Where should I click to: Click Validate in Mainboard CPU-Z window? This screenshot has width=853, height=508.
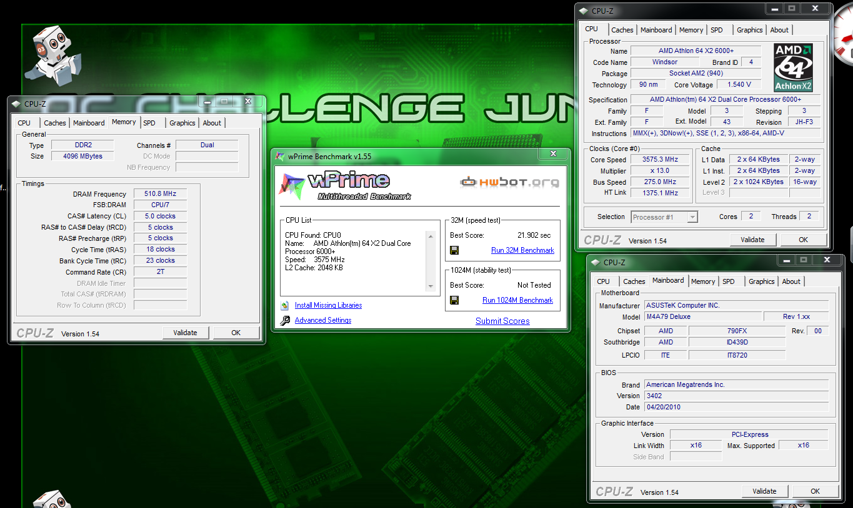click(x=764, y=491)
